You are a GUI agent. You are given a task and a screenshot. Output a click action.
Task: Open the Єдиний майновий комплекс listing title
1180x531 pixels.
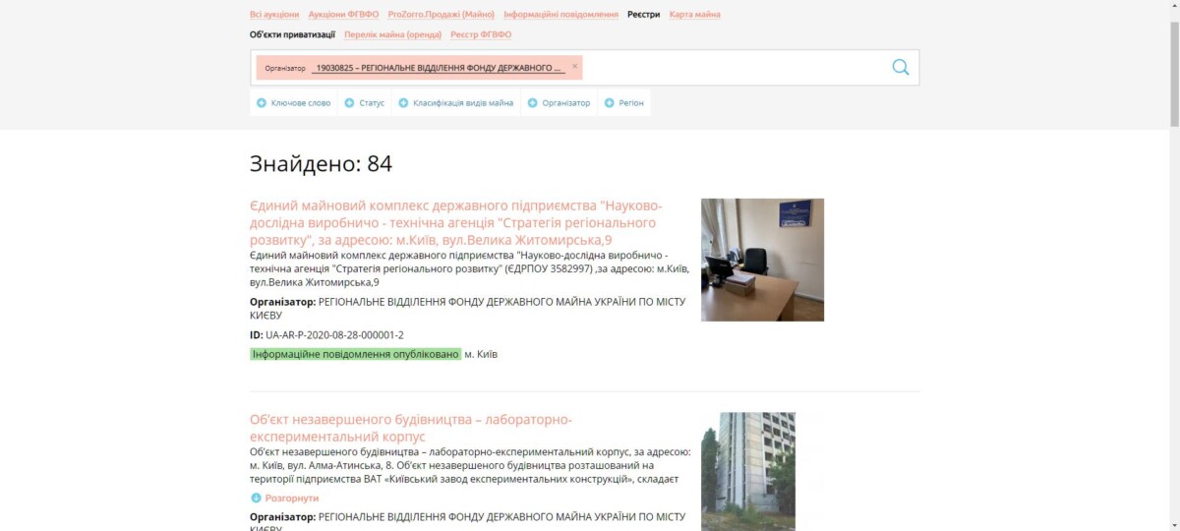pyautogui.click(x=456, y=223)
